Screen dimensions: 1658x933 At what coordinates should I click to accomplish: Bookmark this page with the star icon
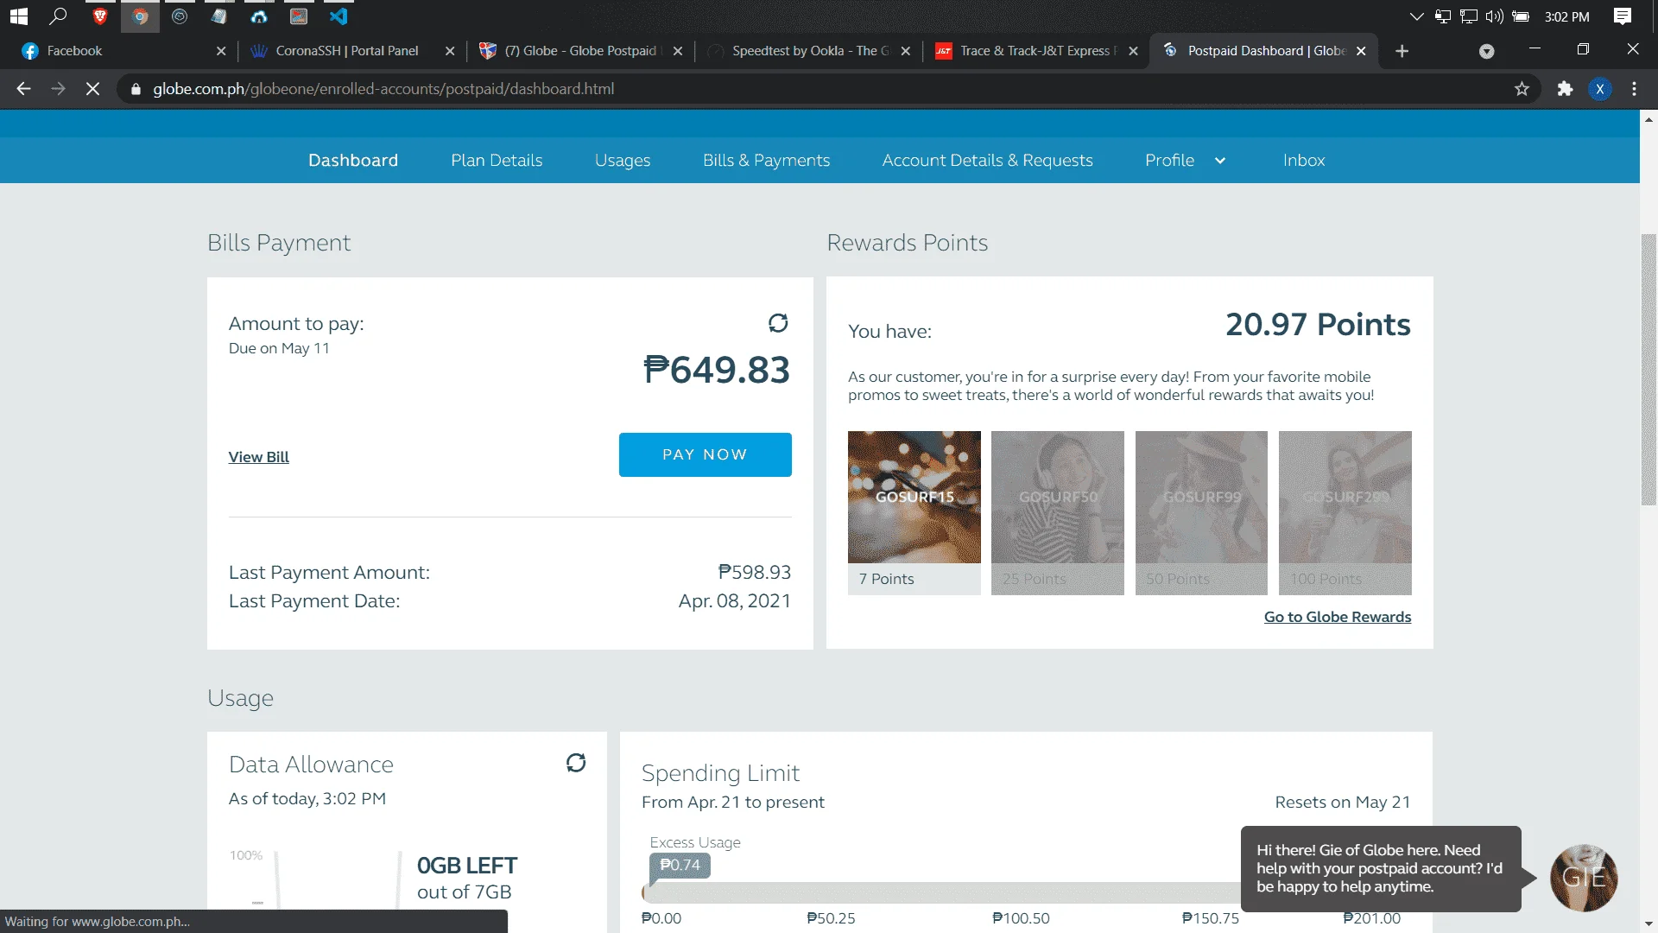[1522, 89]
